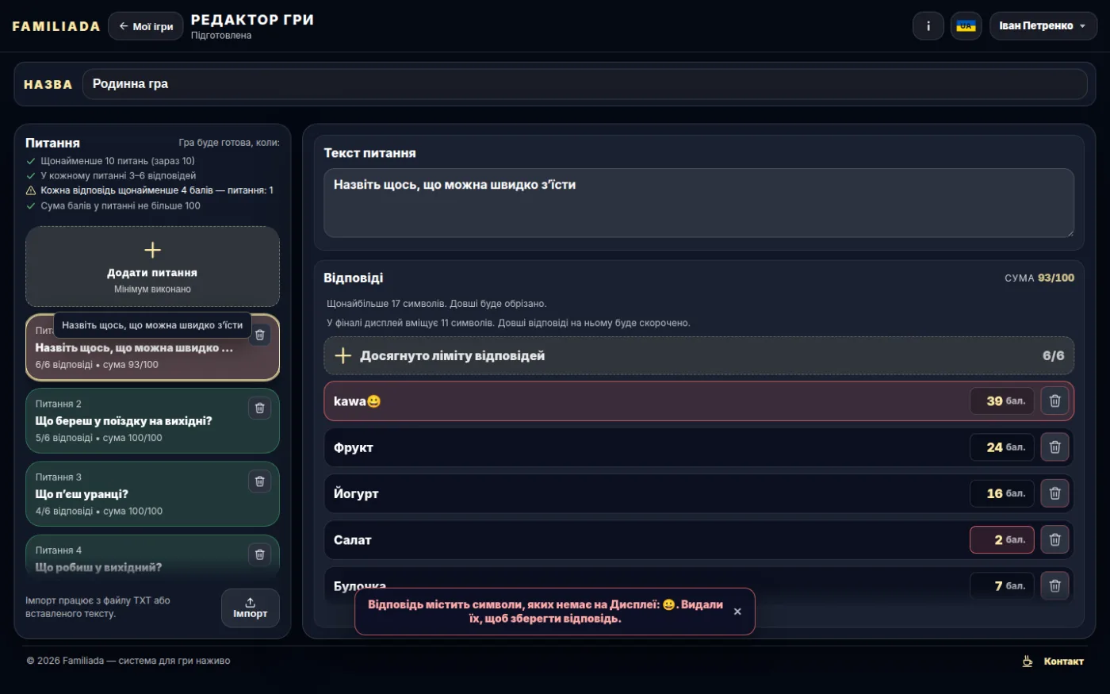Edit the 39 бал. score field
Screen dimensions: 1110x694
pos(1001,401)
